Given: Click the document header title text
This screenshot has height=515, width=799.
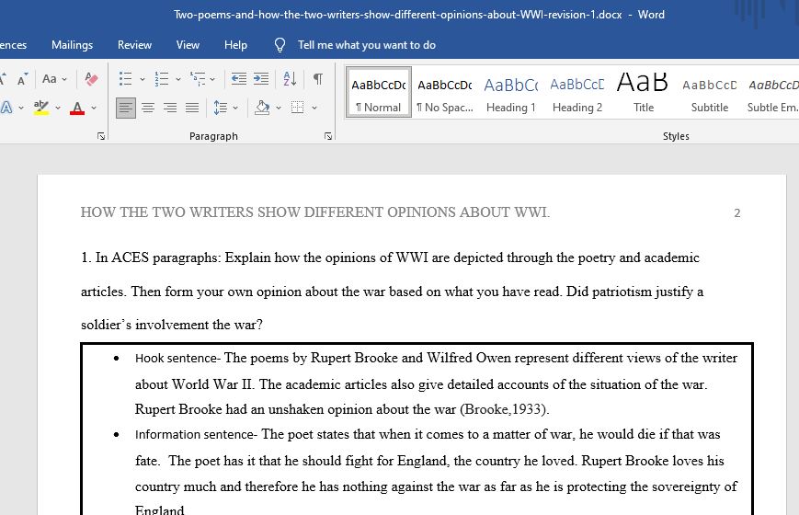Looking at the screenshot, I should pos(315,212).
